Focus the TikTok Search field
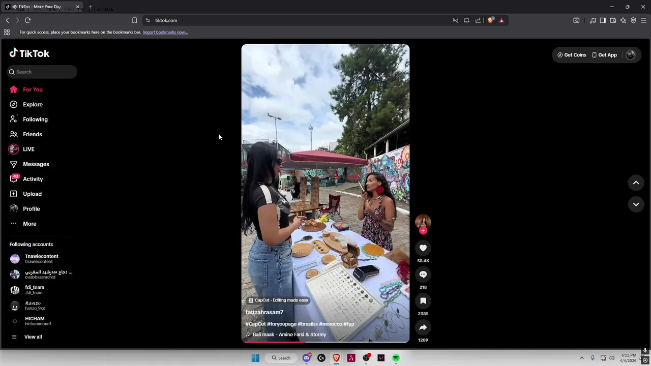 tap(42, 72)
